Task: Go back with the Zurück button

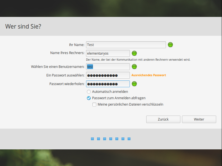Action: pos(163,119)
